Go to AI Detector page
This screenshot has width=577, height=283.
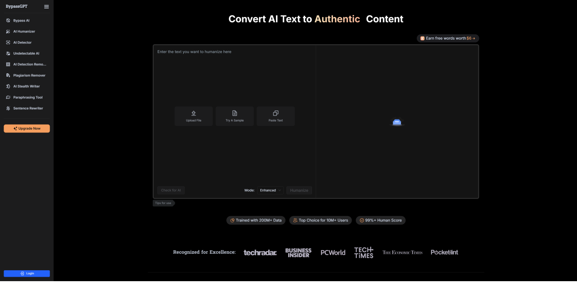click(27, 42)
